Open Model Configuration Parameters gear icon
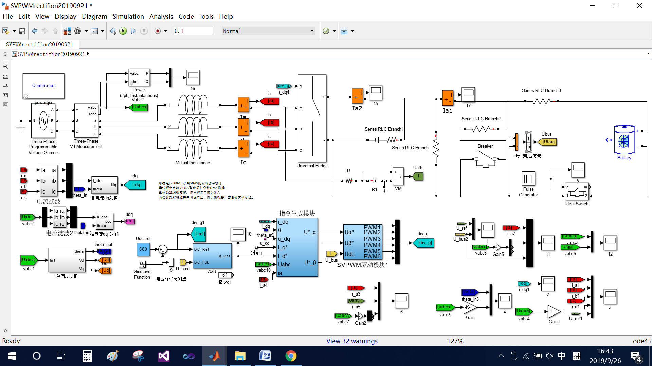The width and height of the screenshot is (652, 366). (x=78, y=31)
